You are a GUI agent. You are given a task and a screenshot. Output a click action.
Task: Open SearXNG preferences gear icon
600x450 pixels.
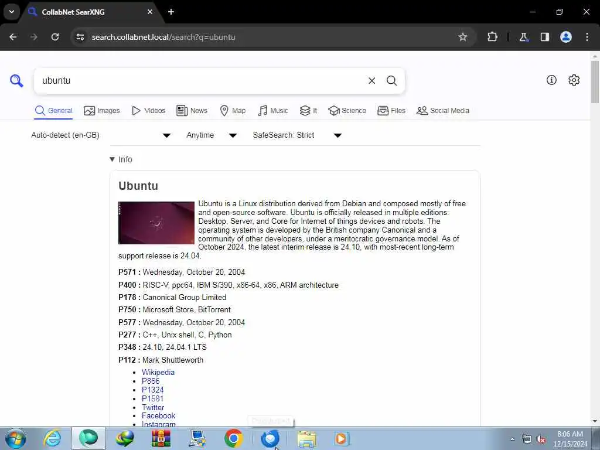click(574, 80)
